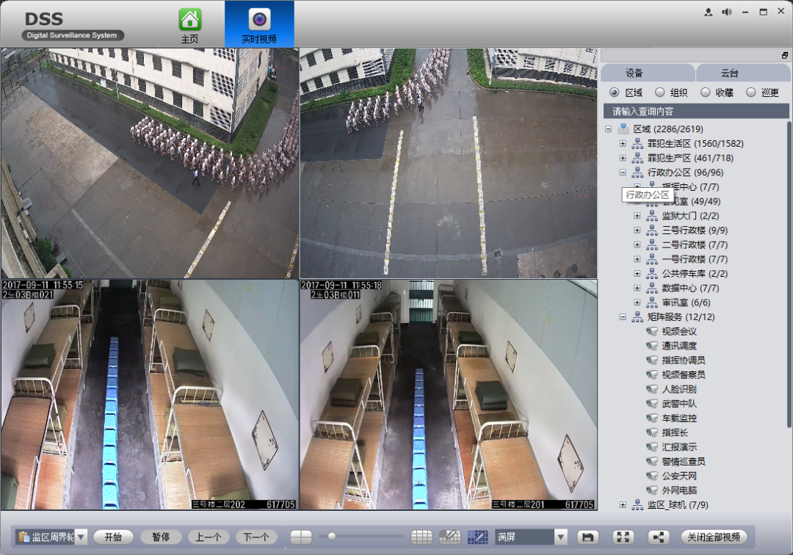Select the four-split window layout icon

click(x=301, y=537)
